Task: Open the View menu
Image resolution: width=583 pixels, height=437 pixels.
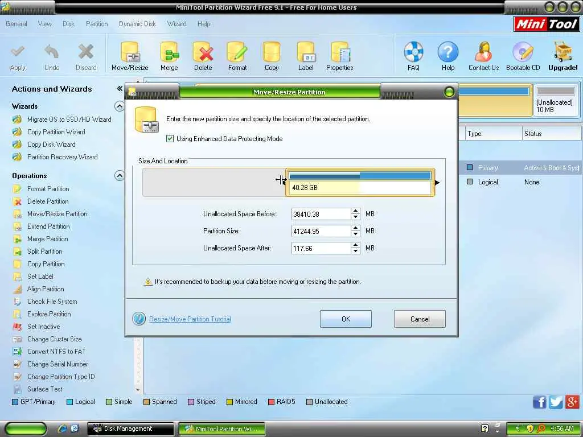Action: [44, 24]
